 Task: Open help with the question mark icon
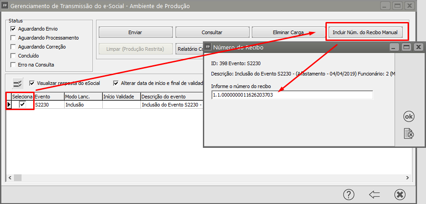coord(349,194)
